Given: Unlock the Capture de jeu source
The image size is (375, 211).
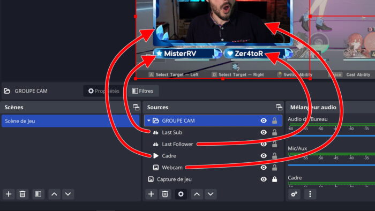Looking at the screenshot, I should click(x=274, y=179).
